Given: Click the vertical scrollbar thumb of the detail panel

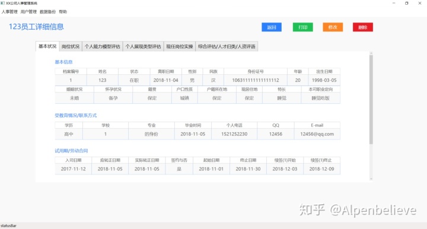Looking at the screenshot, I should coord(371,100).
